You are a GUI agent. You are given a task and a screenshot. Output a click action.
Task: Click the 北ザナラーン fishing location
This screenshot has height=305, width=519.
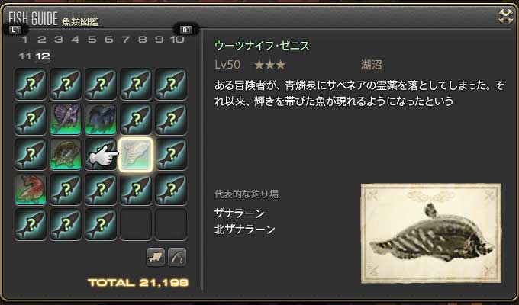coord(244,230)
